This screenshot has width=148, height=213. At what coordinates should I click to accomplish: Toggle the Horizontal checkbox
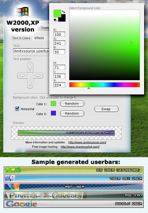[17, 108]
